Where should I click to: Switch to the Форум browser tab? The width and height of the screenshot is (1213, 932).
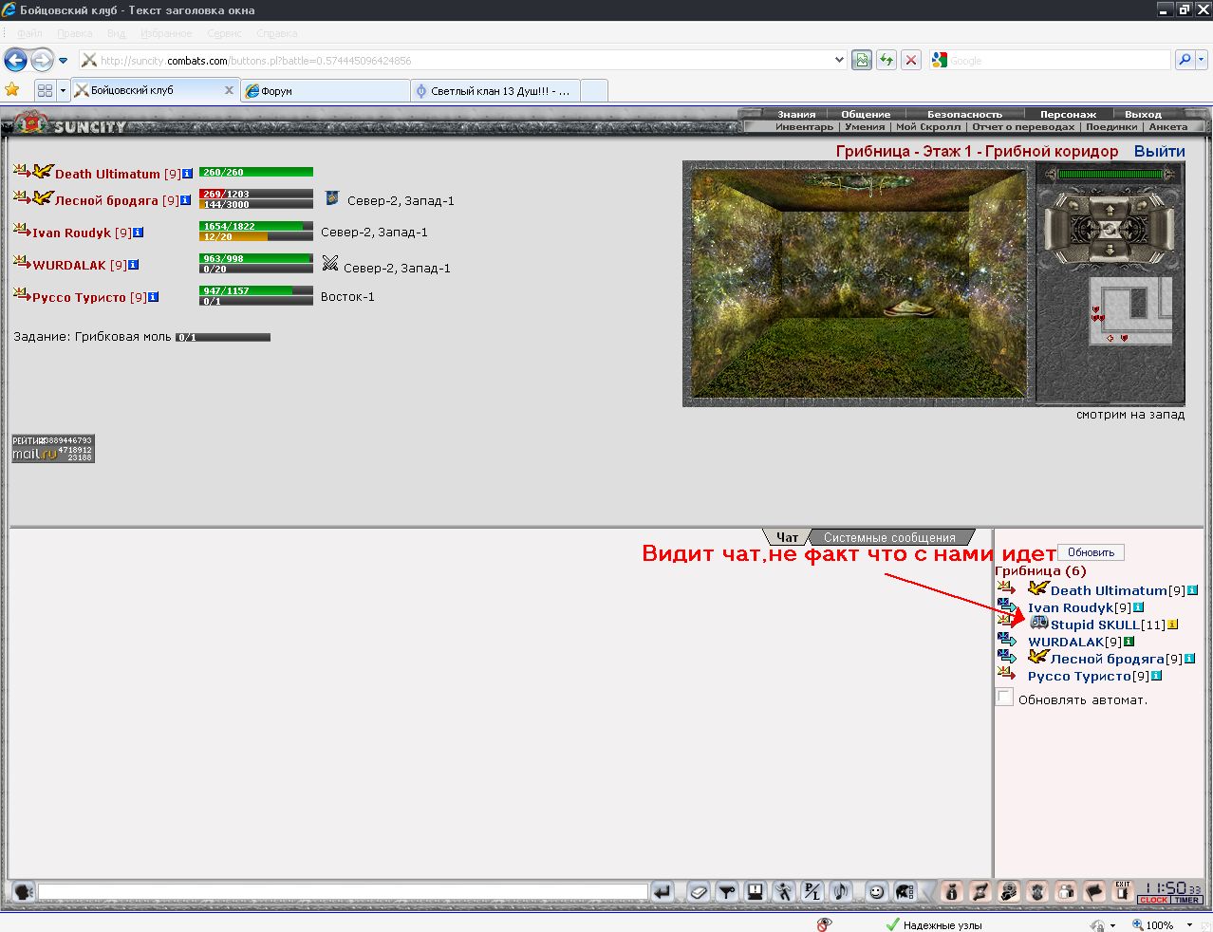(326, 91)
